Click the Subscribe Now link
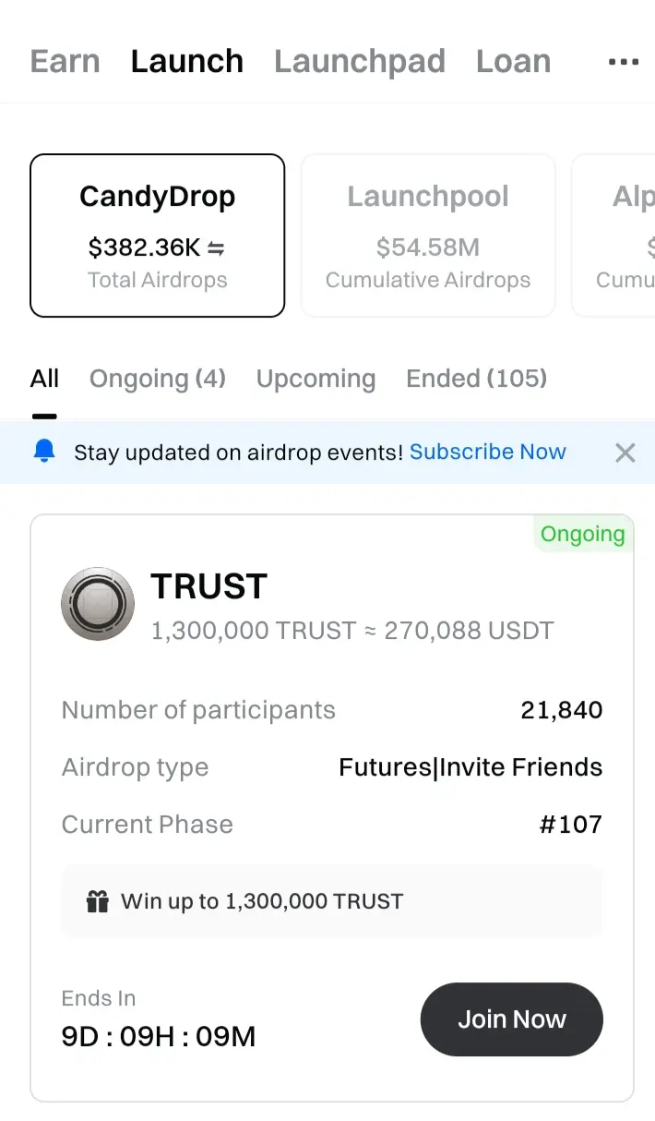This screenshot has width=655, height=1121. [x=488, y=452]
